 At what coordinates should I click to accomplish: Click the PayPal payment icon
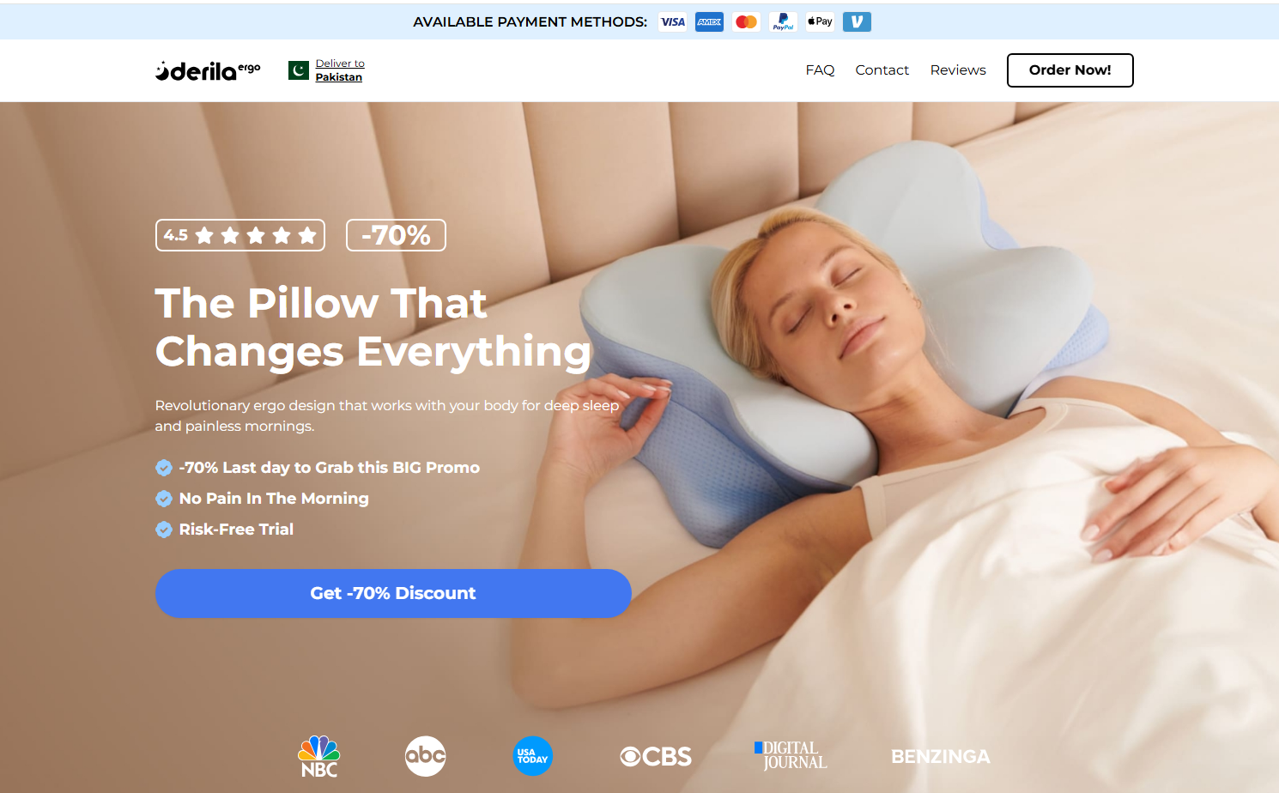pos(783,21)
